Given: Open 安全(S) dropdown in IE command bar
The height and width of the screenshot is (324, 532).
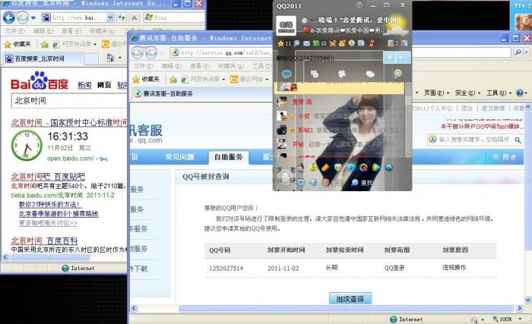Looking at the screenshot, I should (467, 93).
